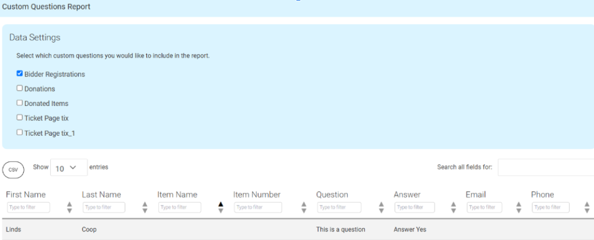Screen dimensions: 594x240
Task: Sort table by Question column arrows
Action: tap(381, 207)
